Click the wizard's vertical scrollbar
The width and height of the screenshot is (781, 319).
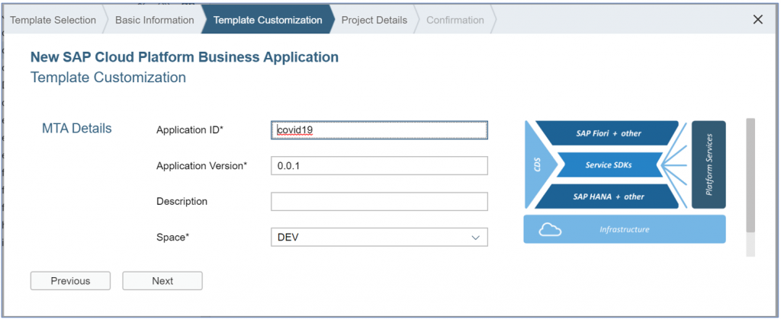[750, 175]
